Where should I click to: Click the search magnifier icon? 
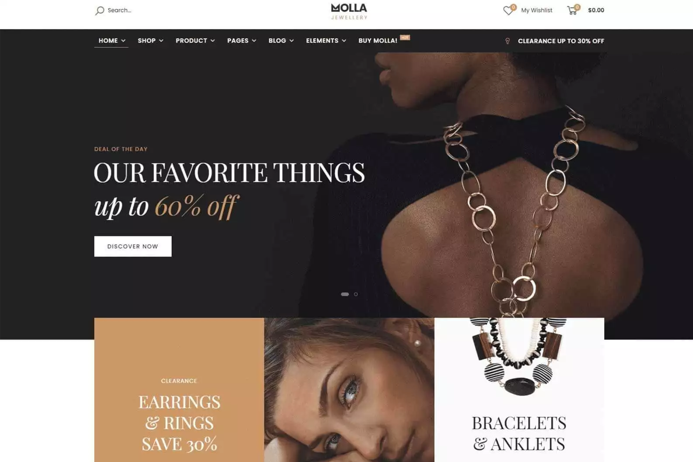click(x=100, y=11)
